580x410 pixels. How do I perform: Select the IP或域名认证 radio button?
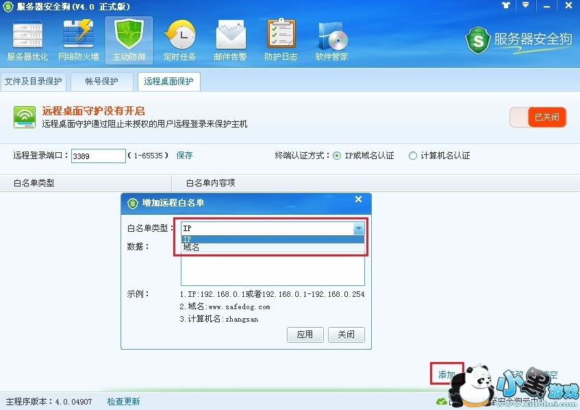click(337, 156)
